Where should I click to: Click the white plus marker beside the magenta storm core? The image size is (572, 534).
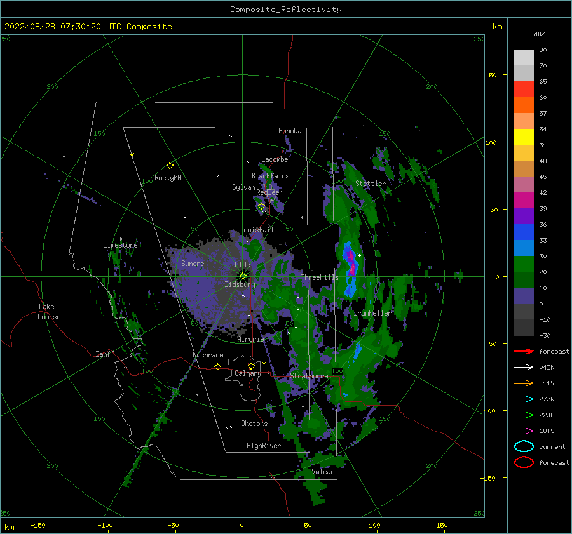point(359,255)
